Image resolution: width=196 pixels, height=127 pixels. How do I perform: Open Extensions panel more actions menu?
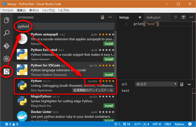point(110,17)
